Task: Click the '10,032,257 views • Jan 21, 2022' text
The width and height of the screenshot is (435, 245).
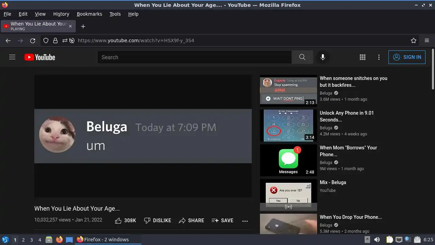Action: coord(68,220)
